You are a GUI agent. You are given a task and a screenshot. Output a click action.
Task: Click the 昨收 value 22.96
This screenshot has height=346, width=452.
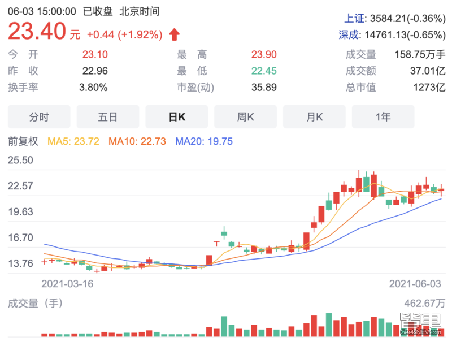(95, 71)
